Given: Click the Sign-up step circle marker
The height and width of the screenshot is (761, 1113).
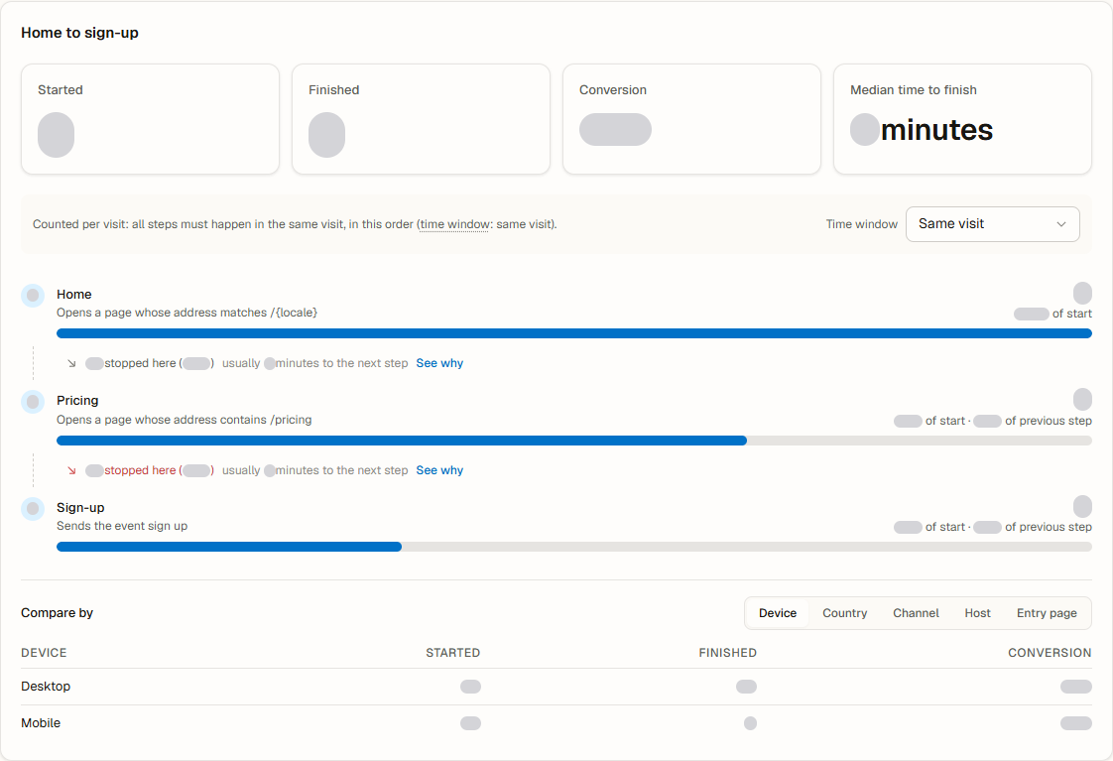Looking at the screenshot, I should (33, 508).
